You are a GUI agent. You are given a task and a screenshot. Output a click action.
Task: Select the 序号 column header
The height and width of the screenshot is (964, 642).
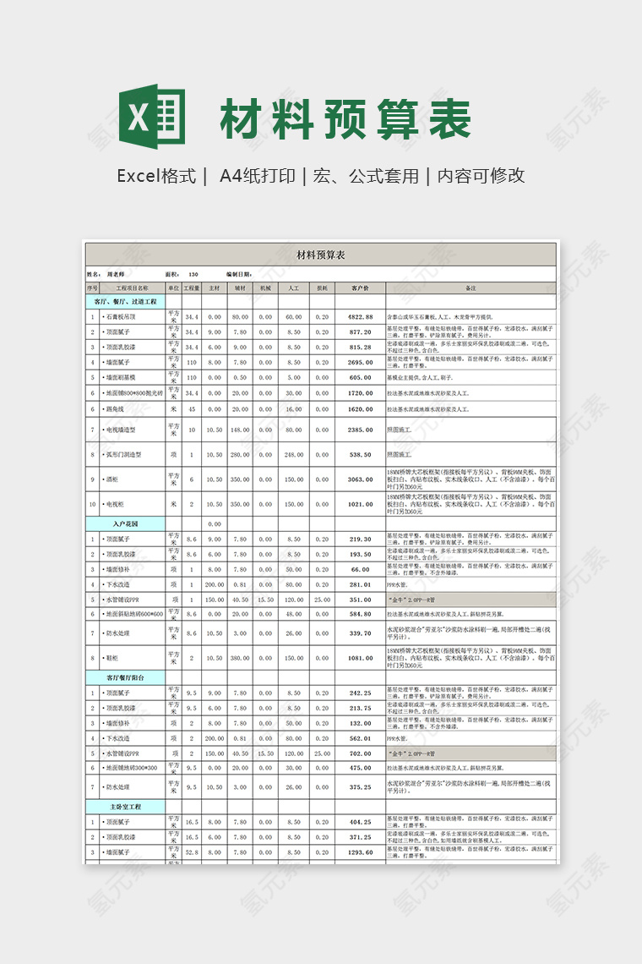point(92,288)
